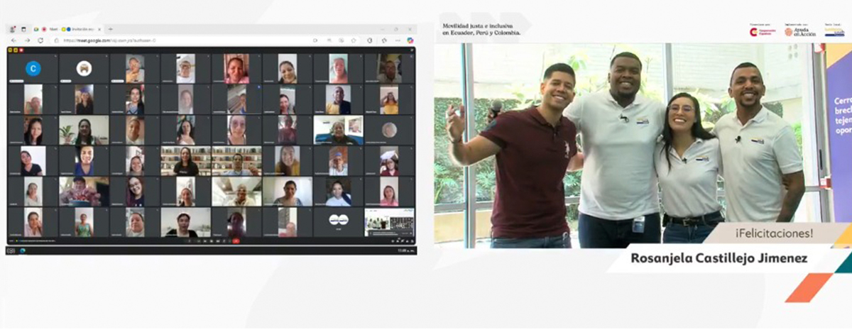The width and height of the screenshot is (852, 332).
Task: Open the Edge profile icon
Action: point(12,29)
